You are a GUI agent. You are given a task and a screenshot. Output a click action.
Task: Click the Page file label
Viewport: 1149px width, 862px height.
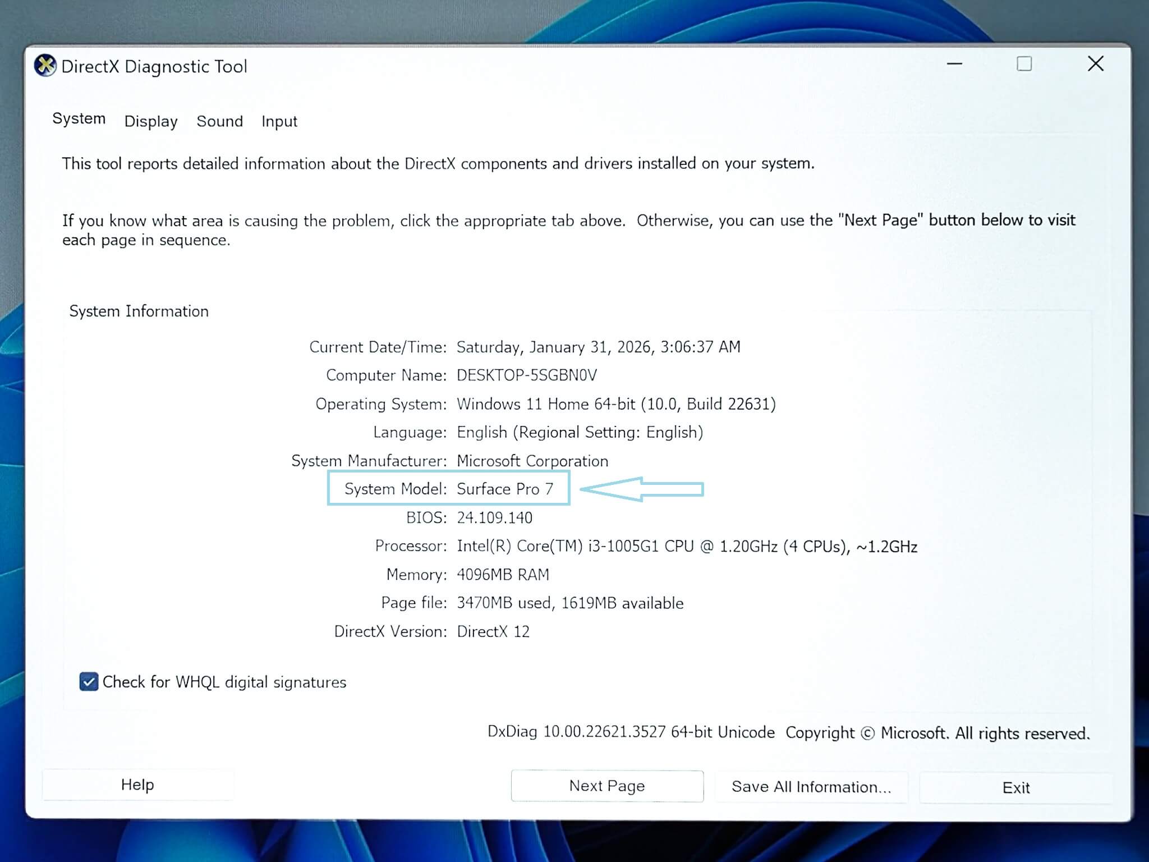click(x=414, y=603)
